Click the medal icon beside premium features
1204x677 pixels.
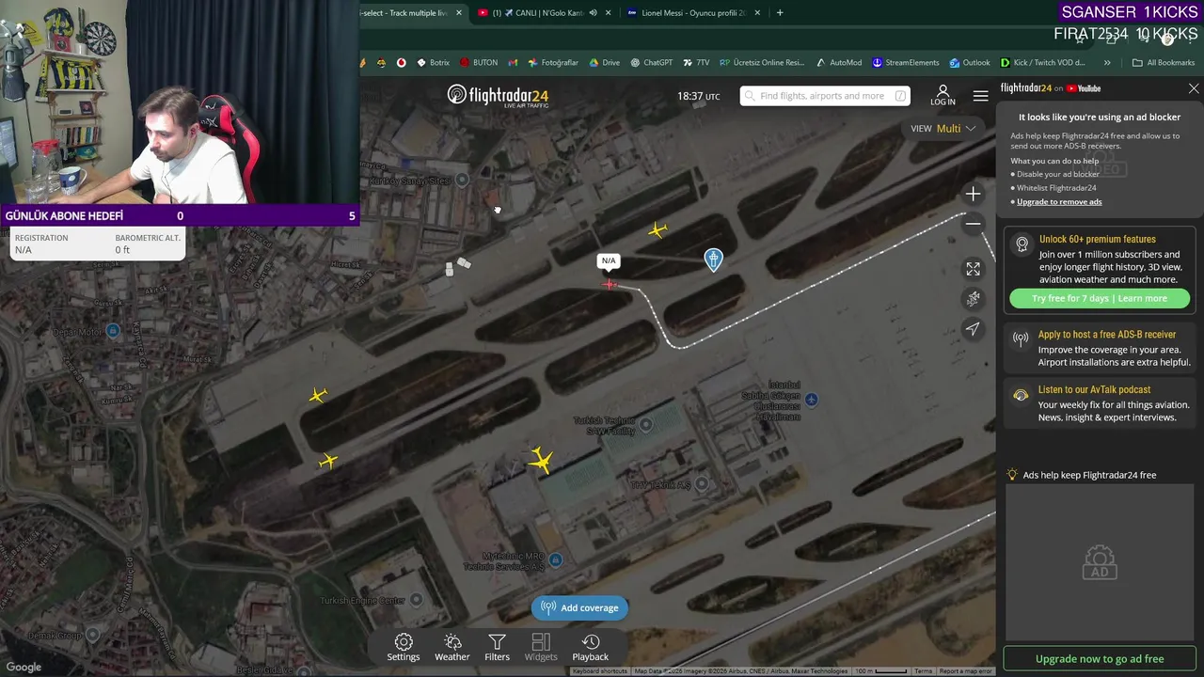tap(1022, 244)
